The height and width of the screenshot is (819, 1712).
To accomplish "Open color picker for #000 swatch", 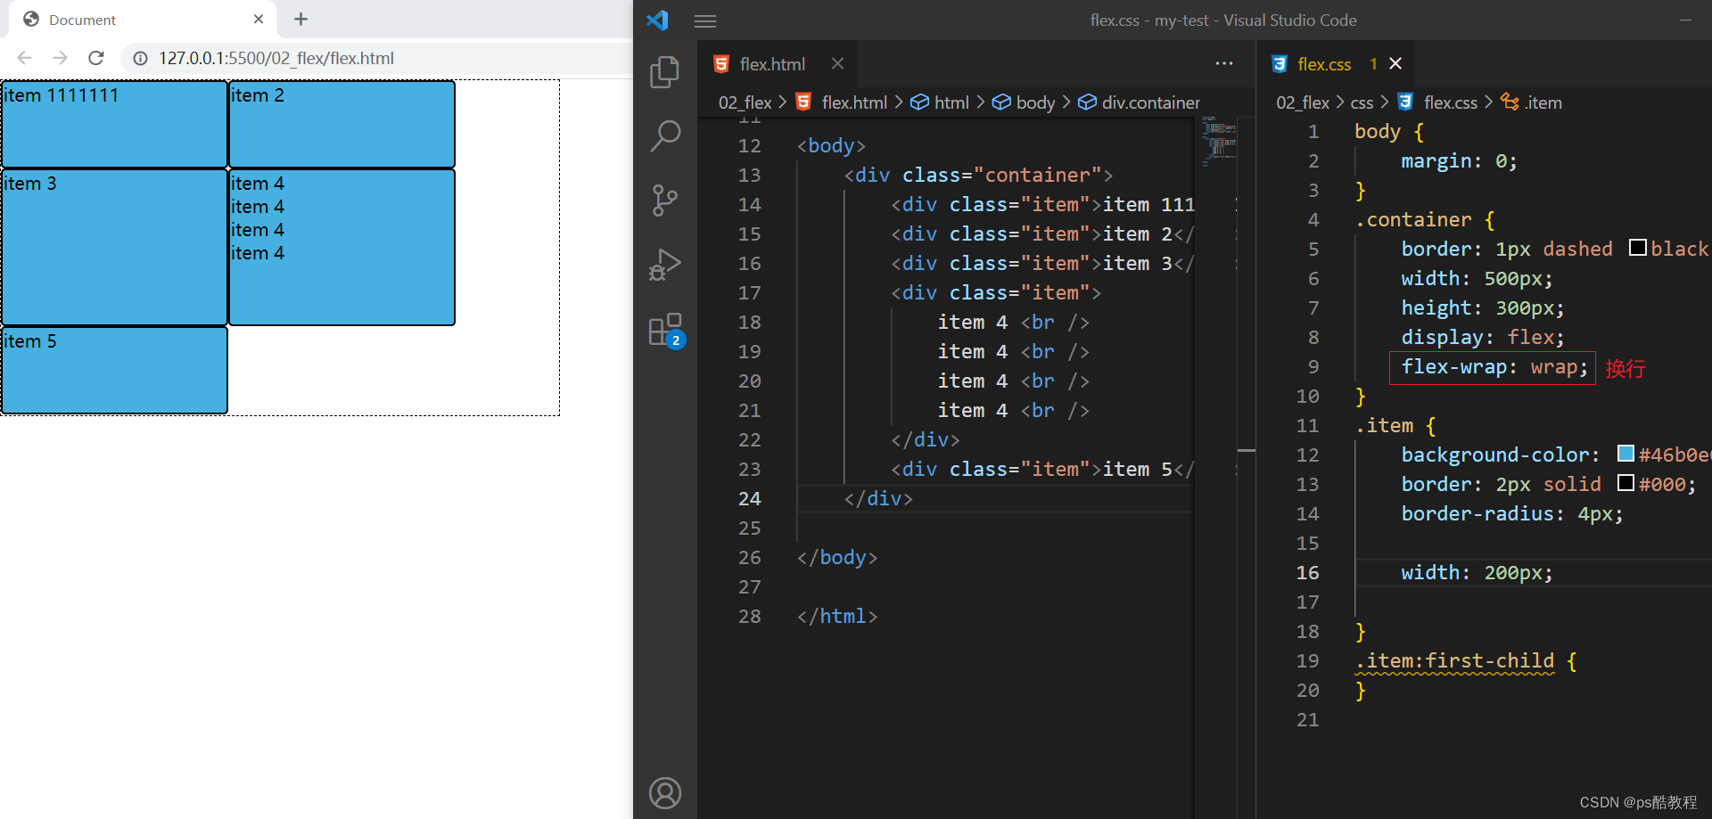I will point(1626,483).
